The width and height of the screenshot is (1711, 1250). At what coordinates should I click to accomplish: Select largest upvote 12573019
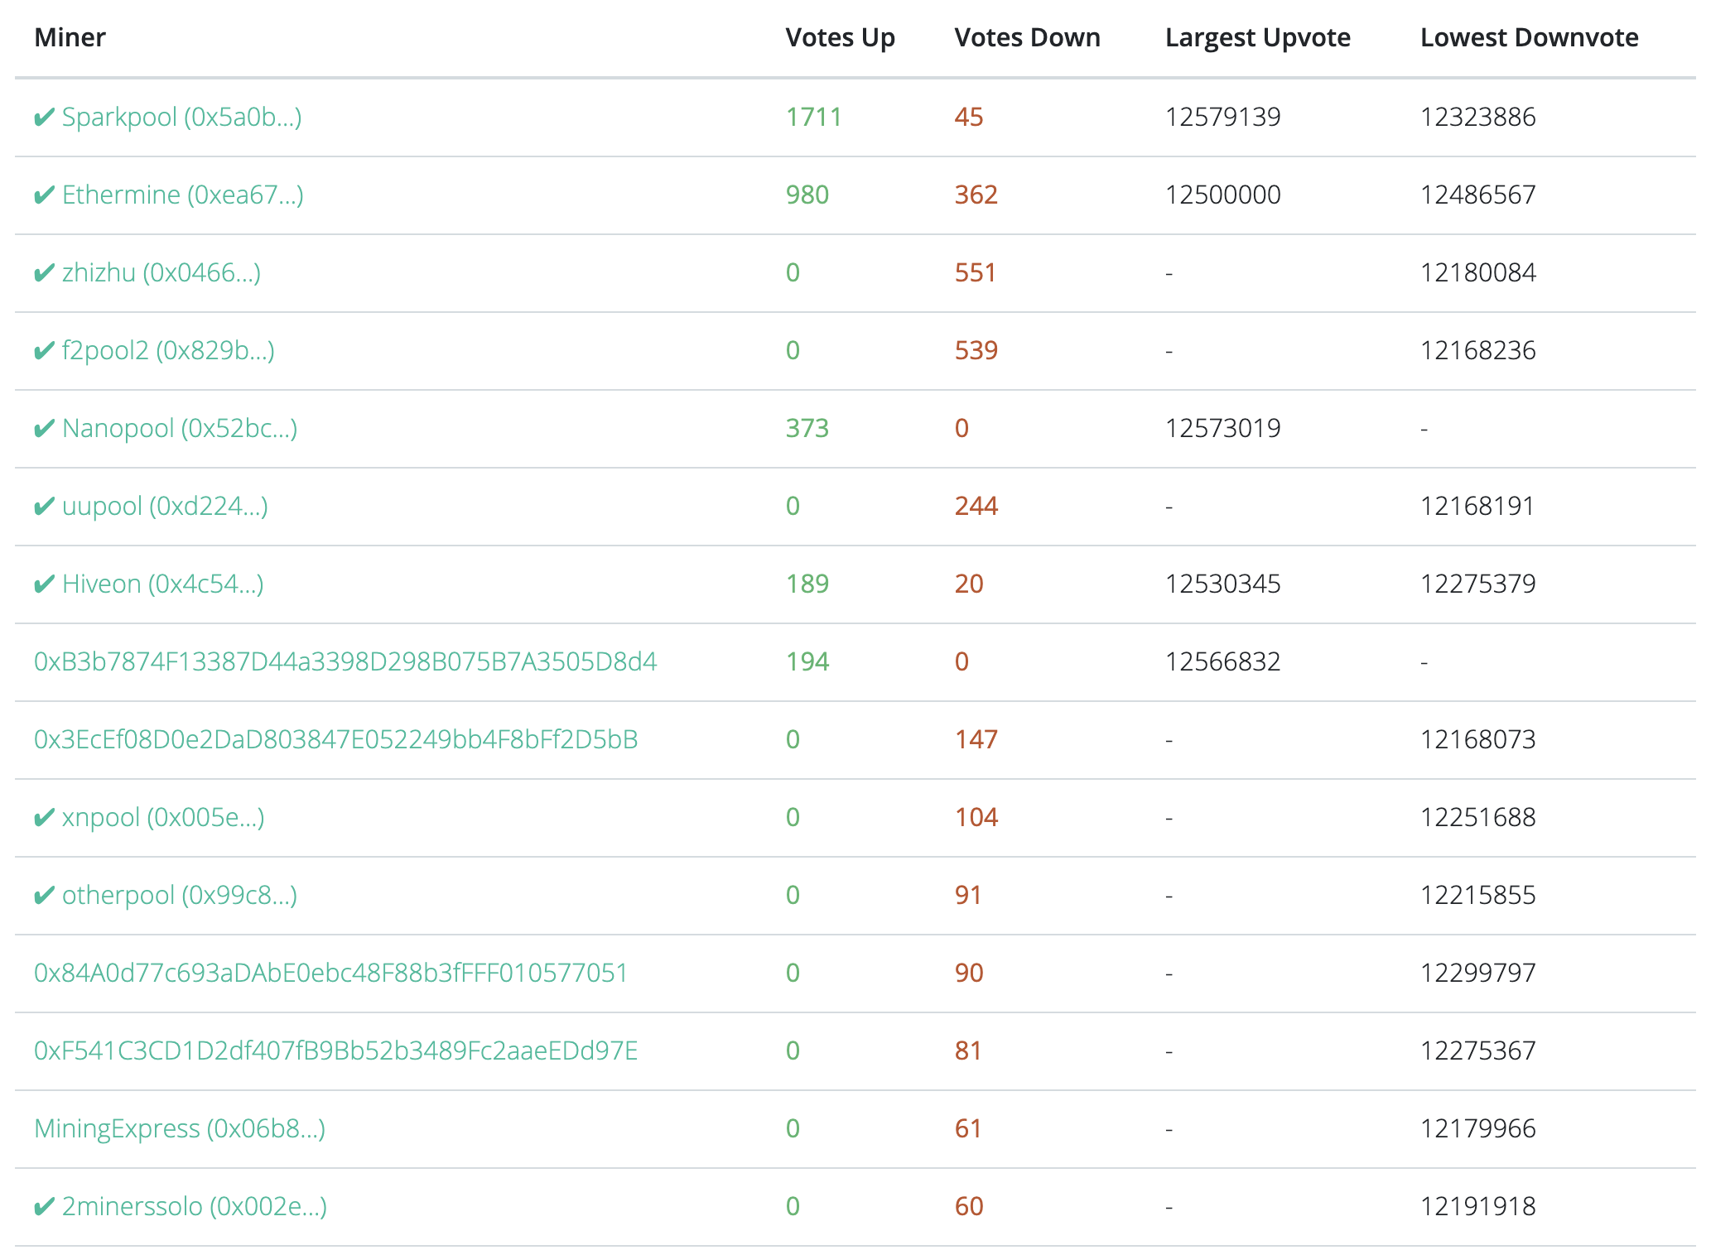(x=1223, y=429)
